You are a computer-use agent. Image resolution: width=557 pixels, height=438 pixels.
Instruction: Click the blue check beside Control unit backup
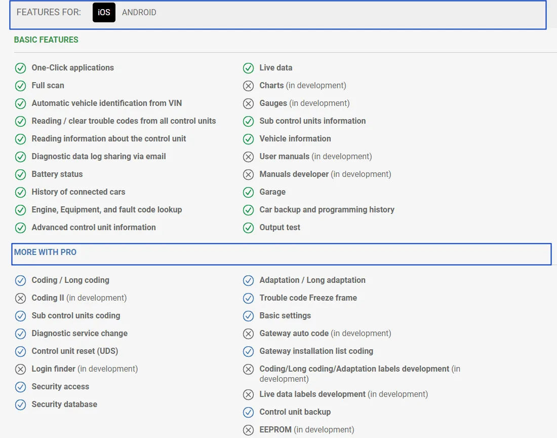point(248,412)
